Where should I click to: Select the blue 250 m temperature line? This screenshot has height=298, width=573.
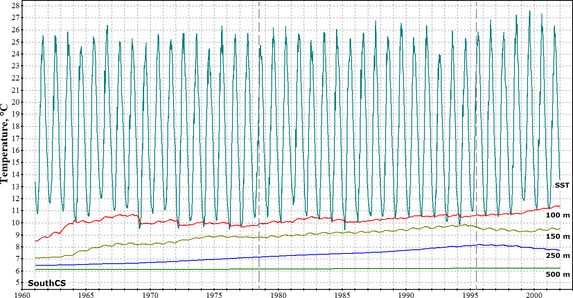[x=286, y=255]
